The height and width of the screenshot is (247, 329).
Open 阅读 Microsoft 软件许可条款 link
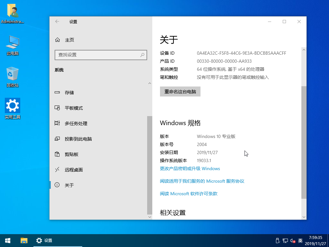point(189,194)
